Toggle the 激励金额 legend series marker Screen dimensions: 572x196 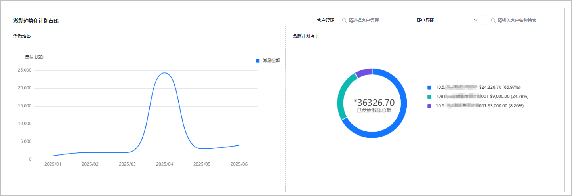coord(257,61)
